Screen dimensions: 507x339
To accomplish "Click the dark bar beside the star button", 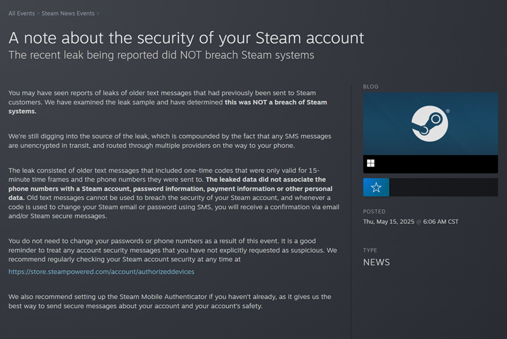I will pos(444,187).
